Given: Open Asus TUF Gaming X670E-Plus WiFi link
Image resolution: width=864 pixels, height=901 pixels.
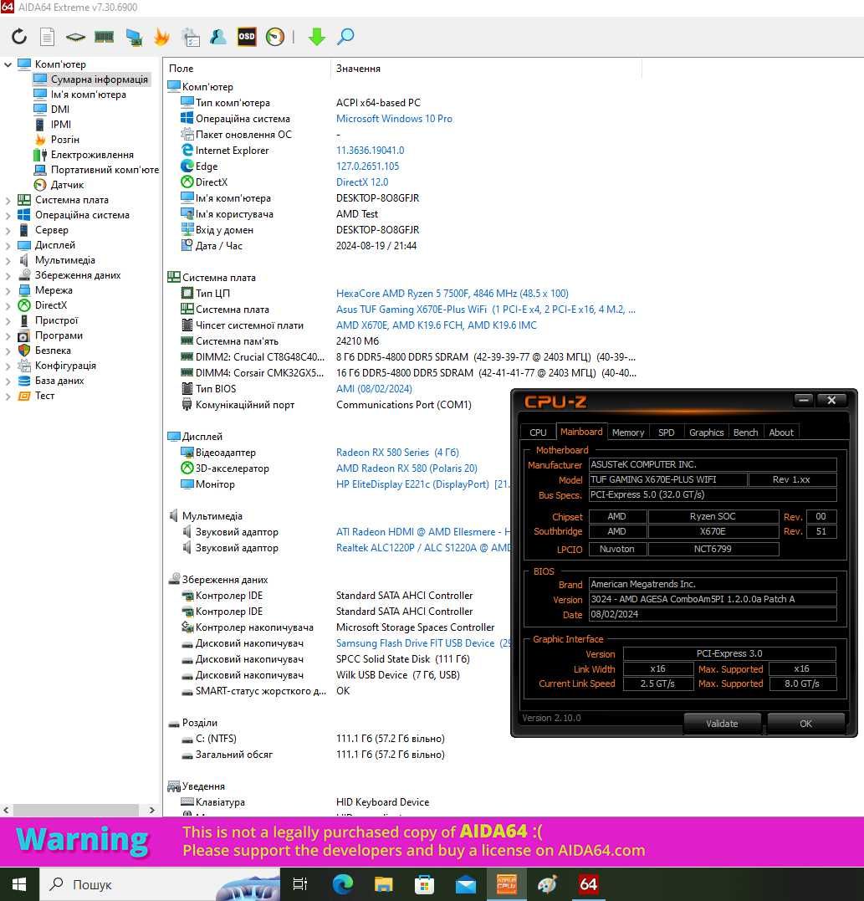Looking at the screenshot, I should [x=485, y=310].
